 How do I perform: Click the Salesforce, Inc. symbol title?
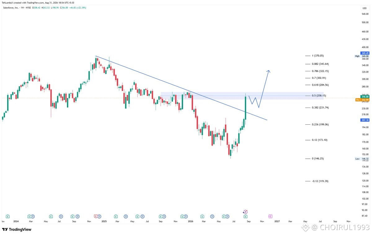point(11,7)
